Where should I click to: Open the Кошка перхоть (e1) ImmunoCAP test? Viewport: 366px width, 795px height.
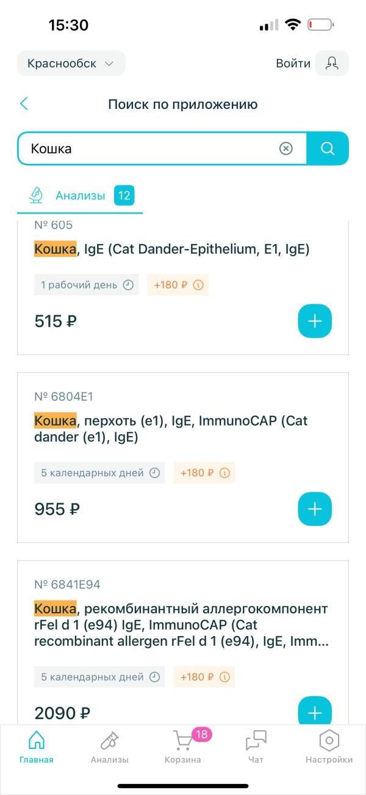pyautogui.click(x=171, y=429)
